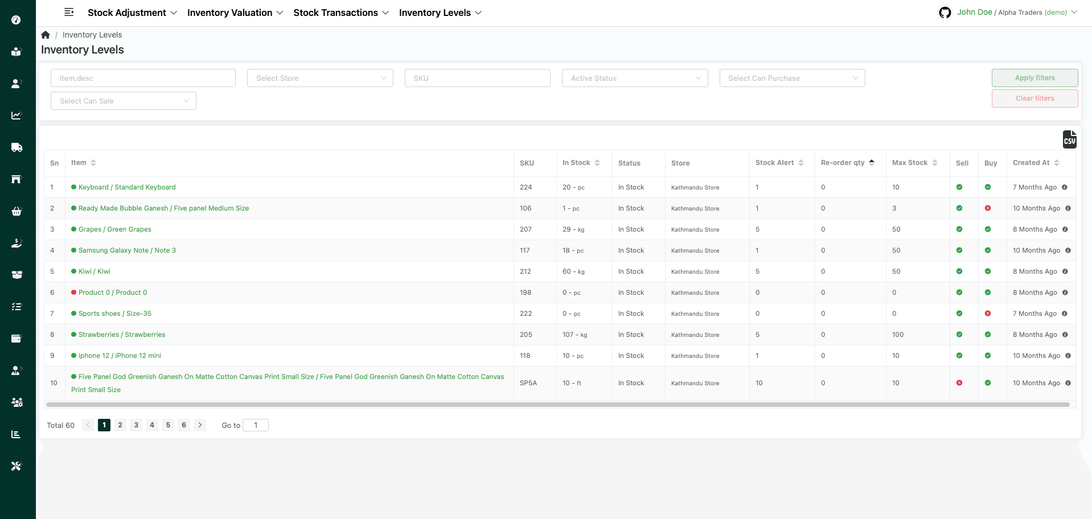Click the wallet icon in sidebar
Image resolution: width=1092 pixels, height=519 pixels.
point(17,339)
